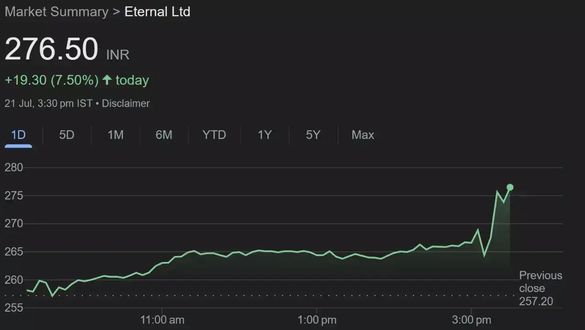Screen dimensions: 585x330
Task: Click the 3:00 pm axis label
Action: pyautogui.click(x=471, y=320)
